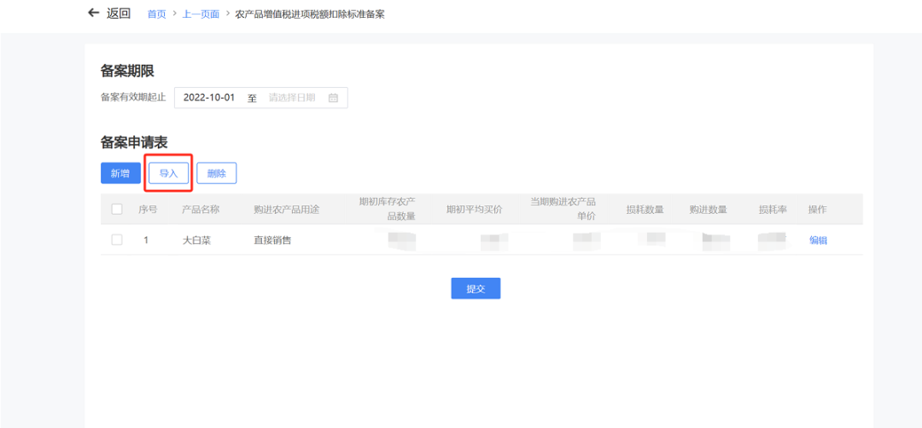Open the calendar icon in date field
Image resolution: width=922 pixels, height=428 pixels.
click(x=333, y=98)
